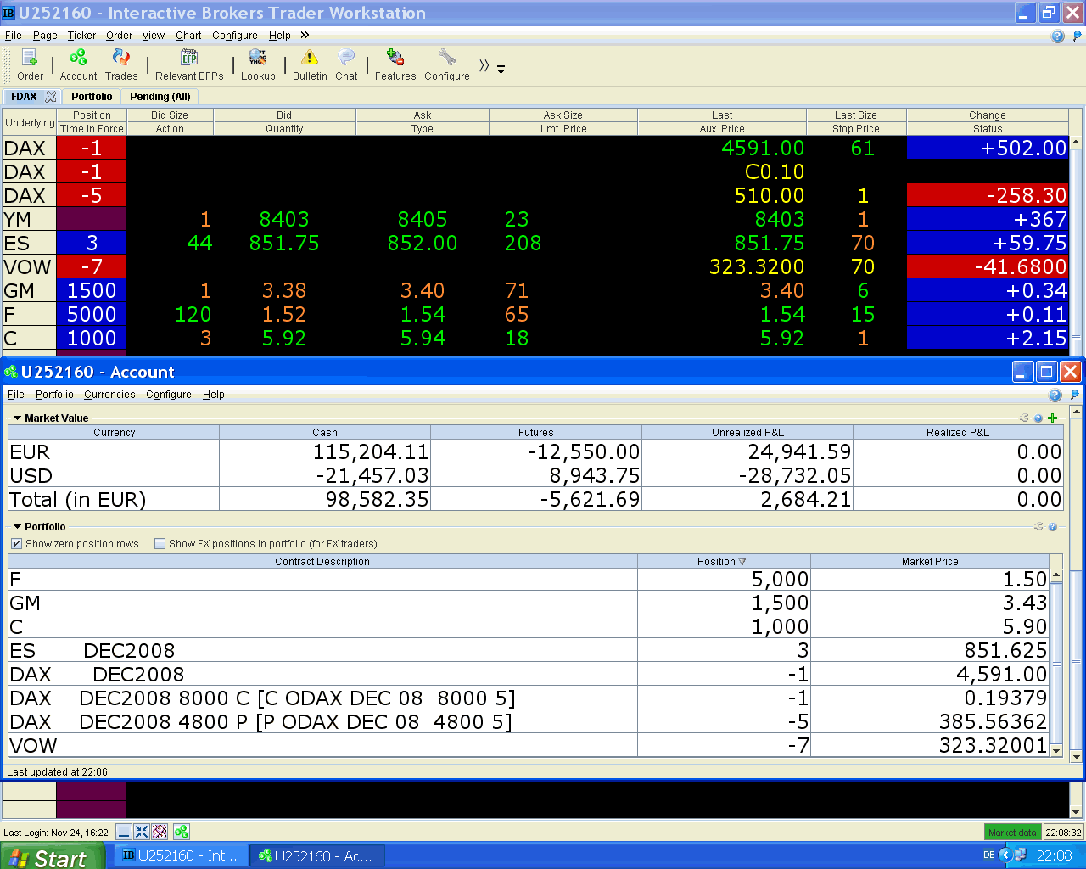Viewport: 1086px width, 869px height.
Task: Enable Show FX positions in portfolio
Action: [160, 544]
